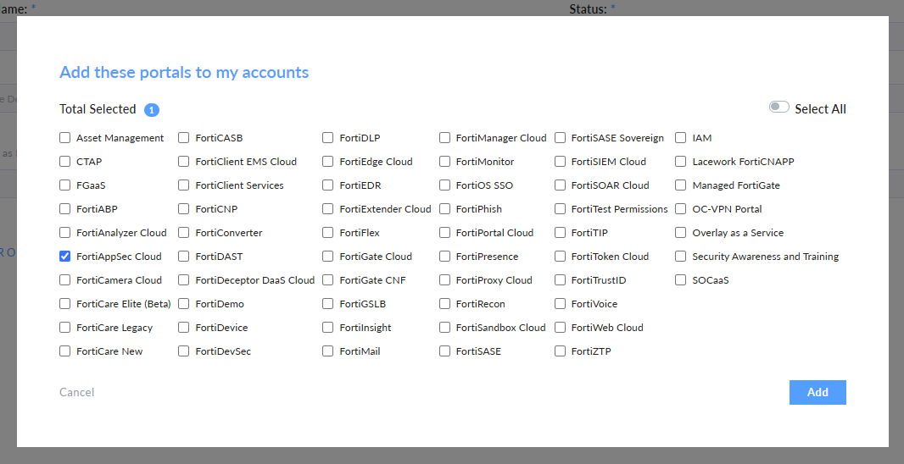904x464 pixels.
Task: Check the Asset Management checkbox
Action: click(x=65, y=138)
